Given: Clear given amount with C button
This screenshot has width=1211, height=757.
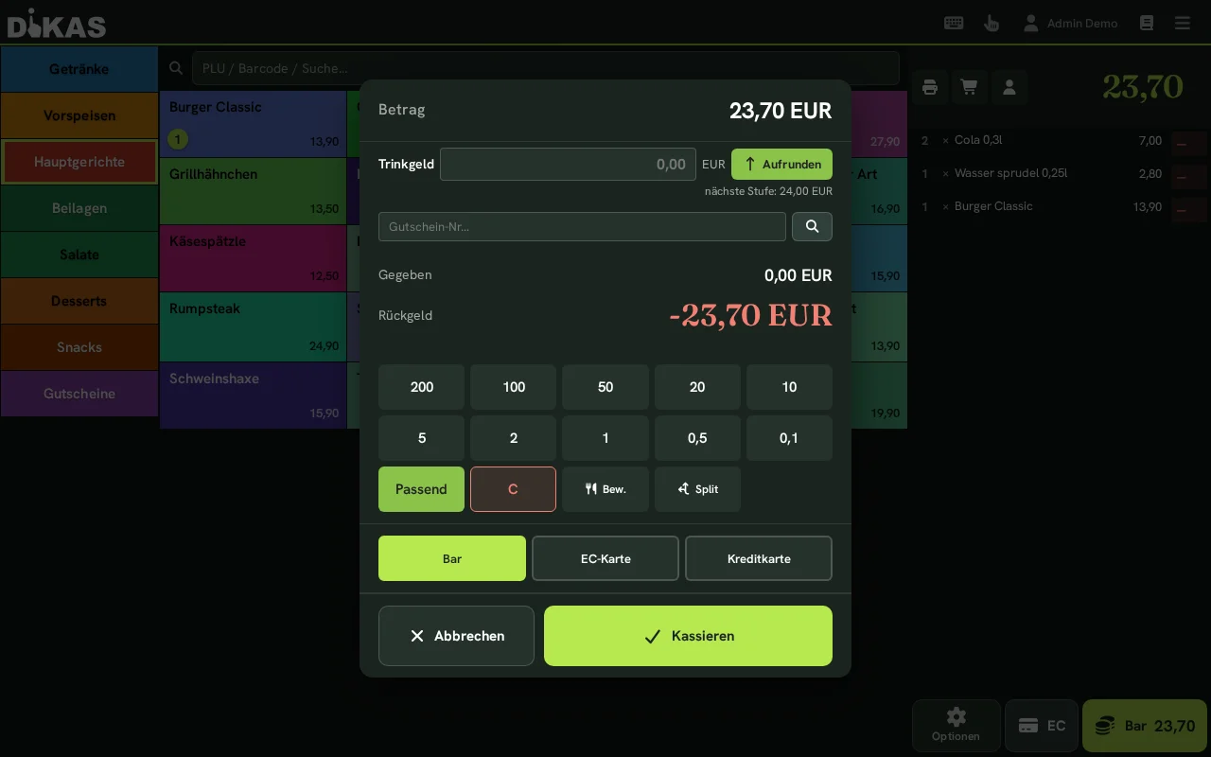Looking at the screenshot, I should point(513,489).
